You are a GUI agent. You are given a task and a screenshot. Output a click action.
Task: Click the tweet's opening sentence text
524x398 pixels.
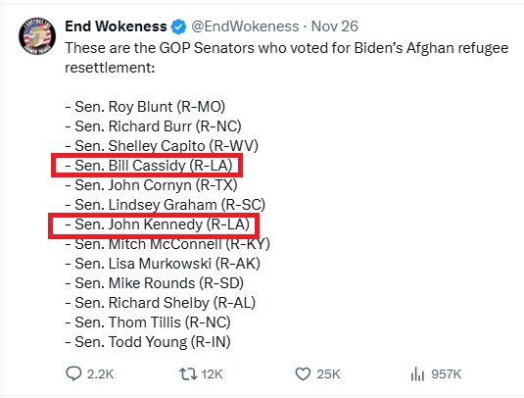click(287, 58)
